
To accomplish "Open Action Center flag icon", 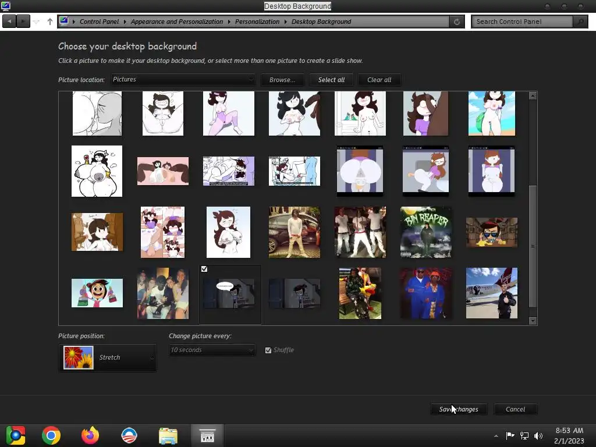I will pos(510,435).
